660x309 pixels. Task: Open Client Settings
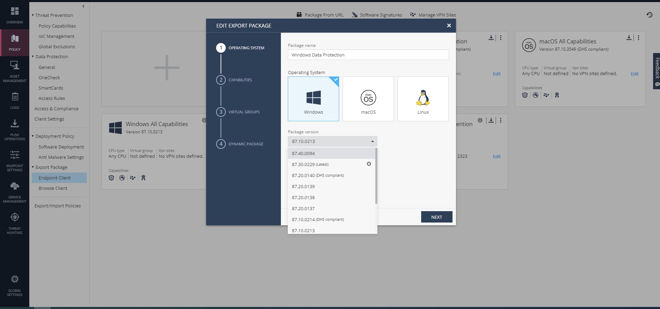click(x=49, y=119)
